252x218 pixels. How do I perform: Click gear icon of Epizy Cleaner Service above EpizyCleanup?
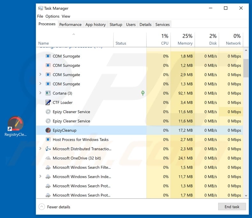pyautogui.click(x=48, y=121)
